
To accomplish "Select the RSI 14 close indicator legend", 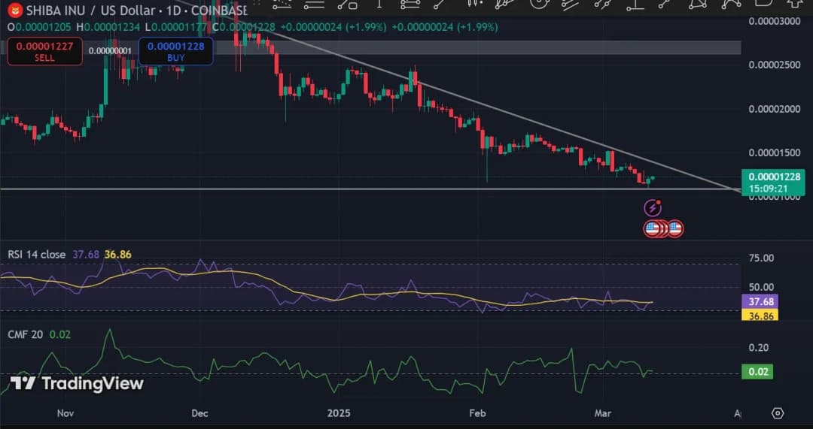I will [36, 255].
